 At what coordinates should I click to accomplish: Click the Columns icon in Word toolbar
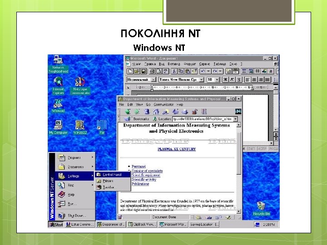pyautogui.click(x=258, y=71)
